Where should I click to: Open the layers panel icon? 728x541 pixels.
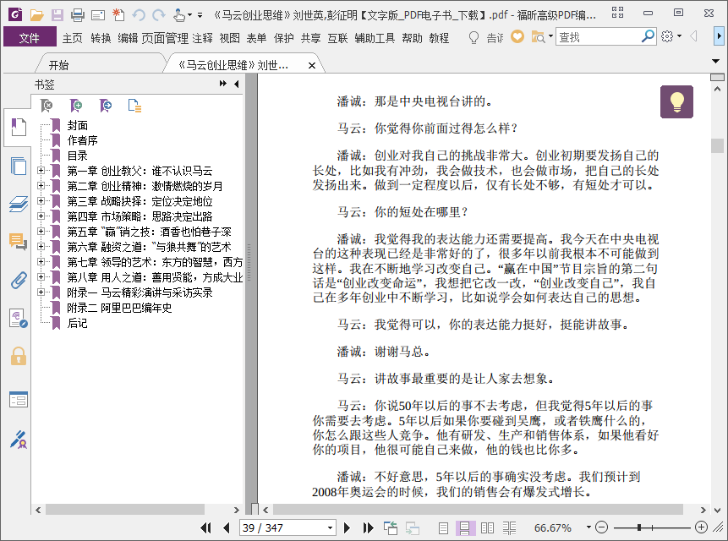pos(18,205)
